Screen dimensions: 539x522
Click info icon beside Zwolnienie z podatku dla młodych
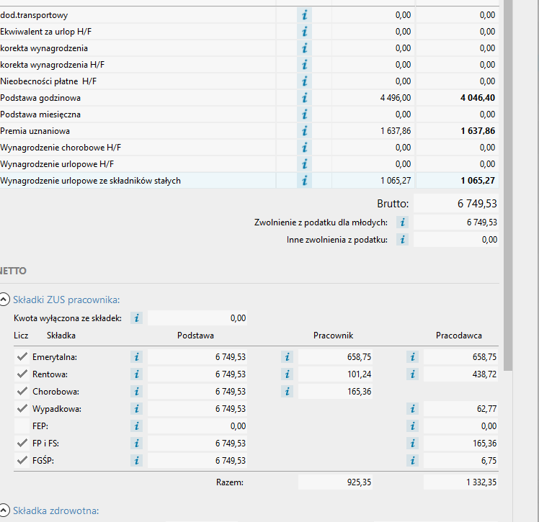[x=402, y=222]
